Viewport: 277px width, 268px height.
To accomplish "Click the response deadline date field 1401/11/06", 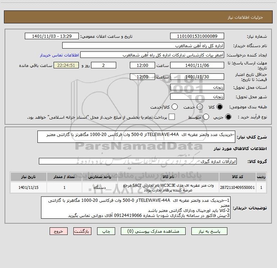I will point(197,65).
